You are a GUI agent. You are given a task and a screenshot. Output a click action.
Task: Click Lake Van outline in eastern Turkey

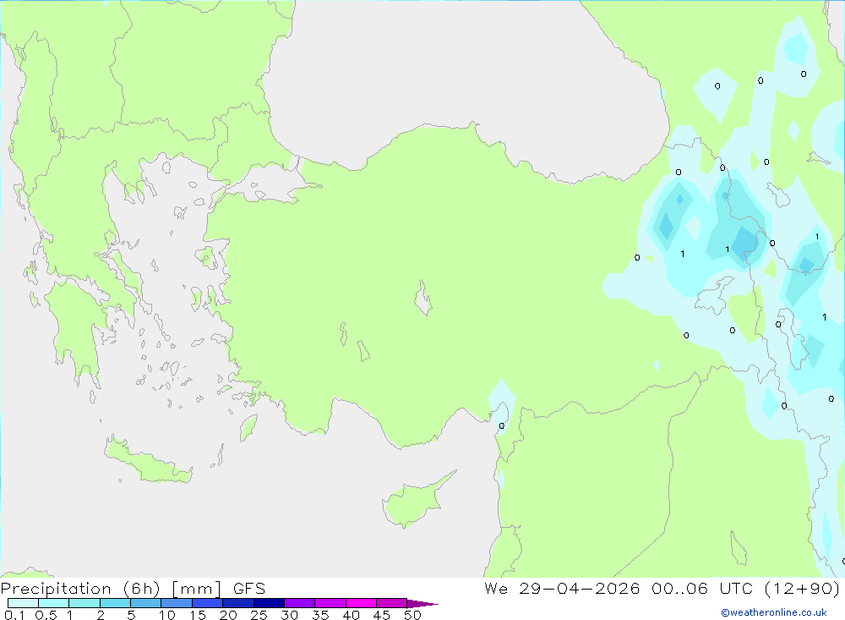point(715,296)
